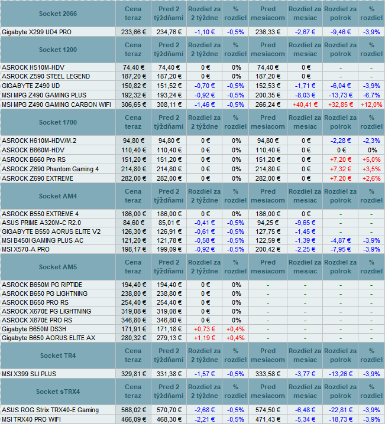Click the Socket 1700 section header
This screenshot has height=424, width=385.
coord(58,122)
